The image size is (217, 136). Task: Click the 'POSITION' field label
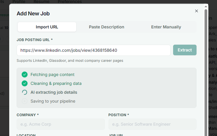119,115
